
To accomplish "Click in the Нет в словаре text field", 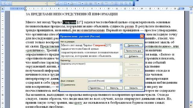I will click(x=90, y=51).
